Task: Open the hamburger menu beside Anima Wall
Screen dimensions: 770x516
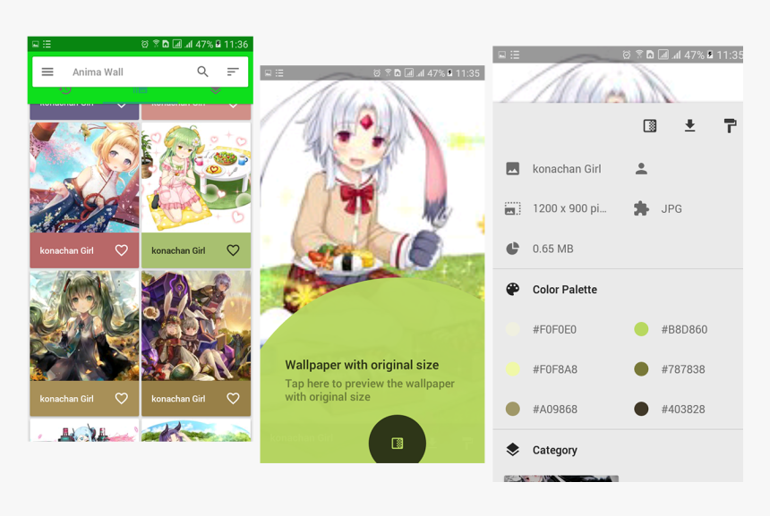Action: coord(47,72)
